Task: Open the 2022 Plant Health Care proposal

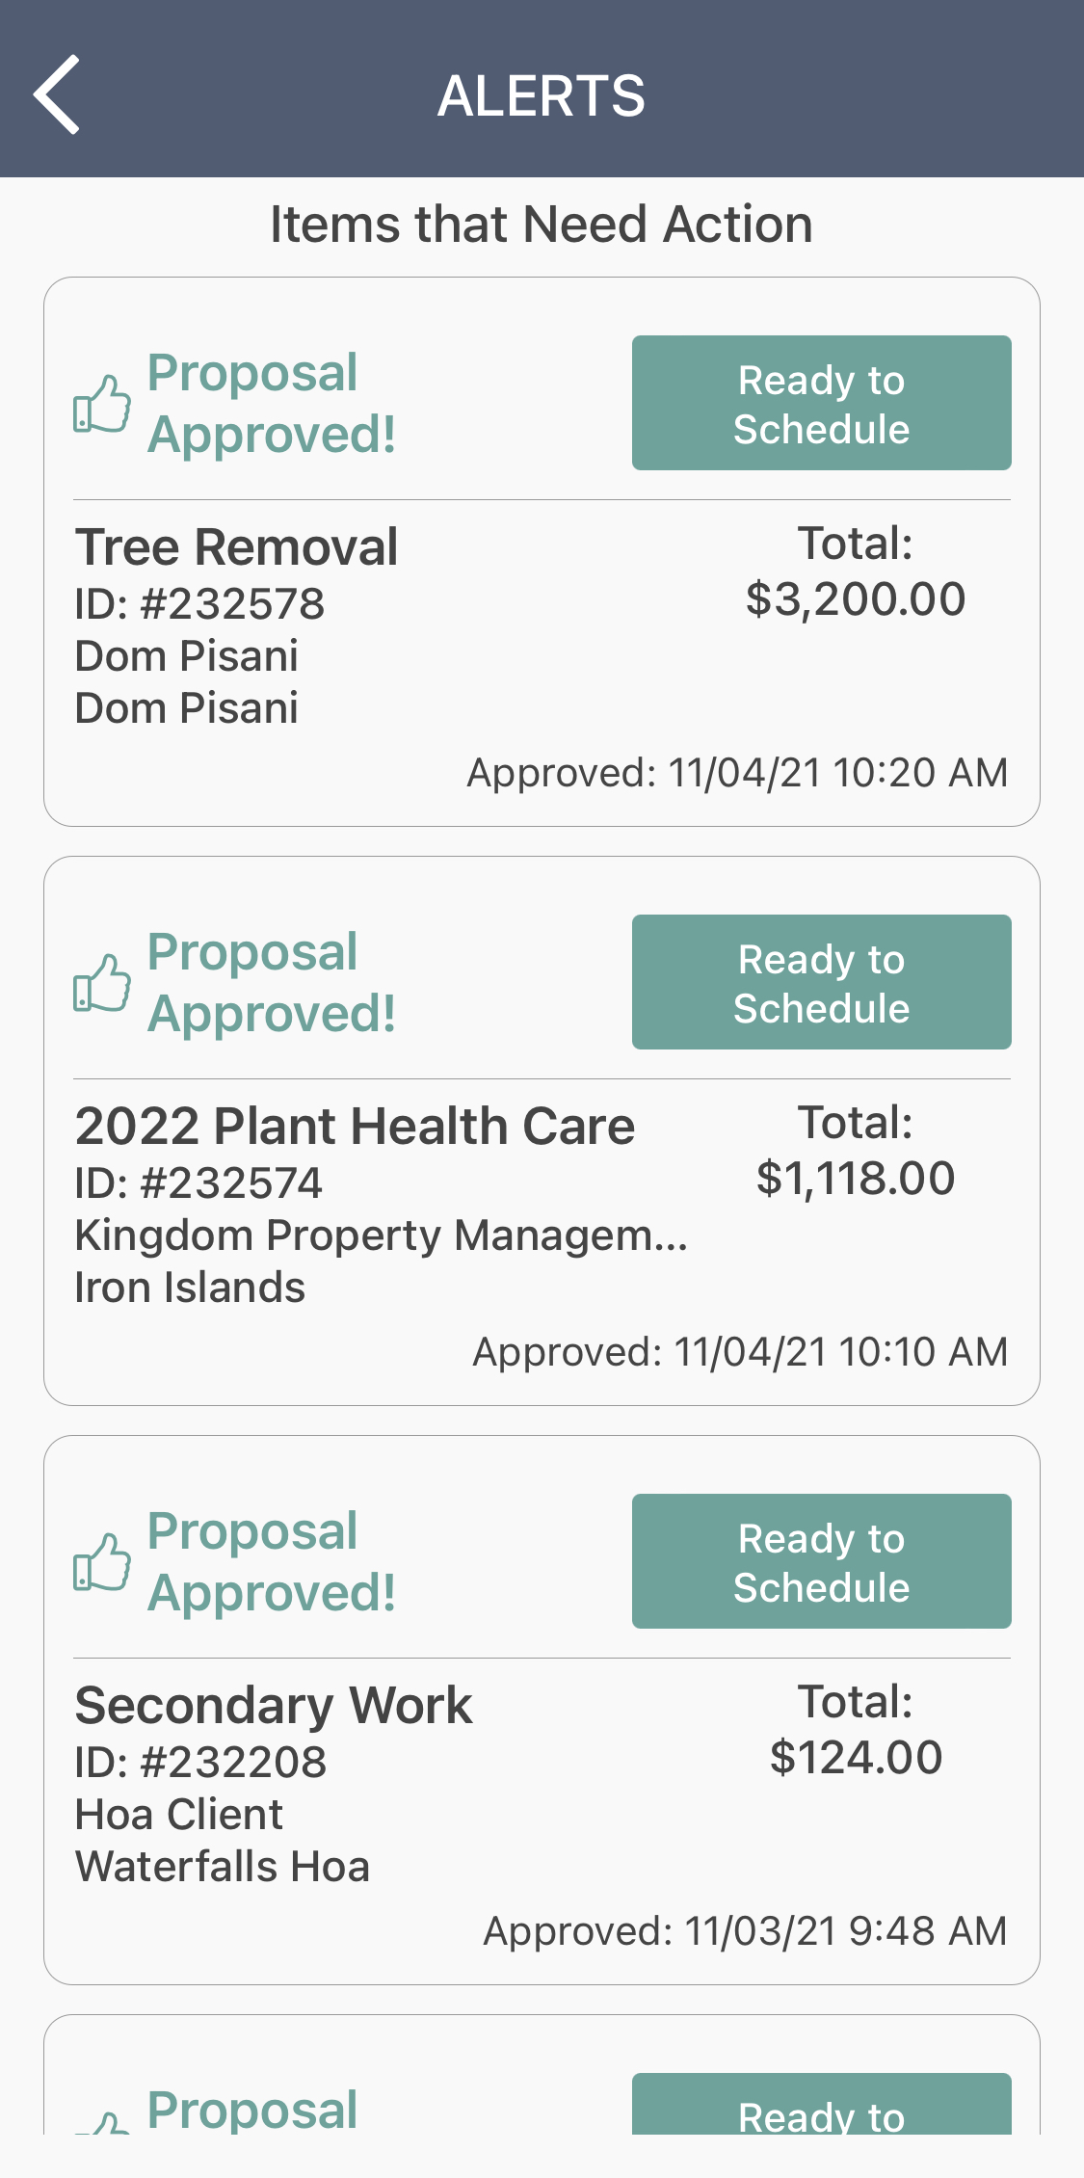Action: point(355,1127)
